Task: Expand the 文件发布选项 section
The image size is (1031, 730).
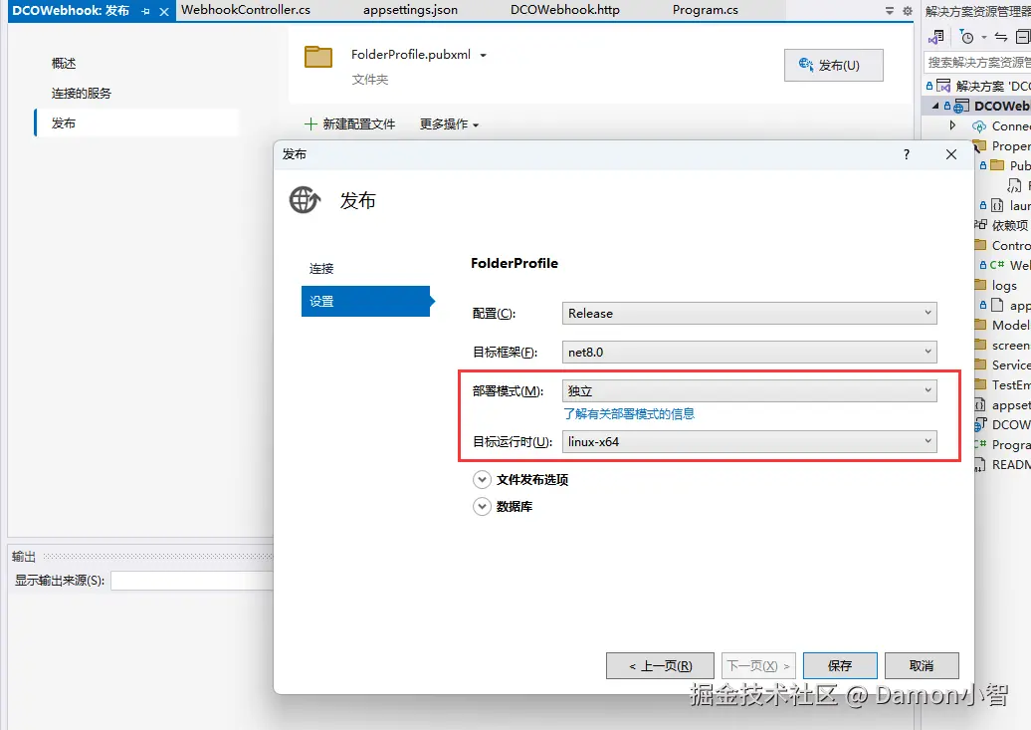Action: tap(482, 479)
